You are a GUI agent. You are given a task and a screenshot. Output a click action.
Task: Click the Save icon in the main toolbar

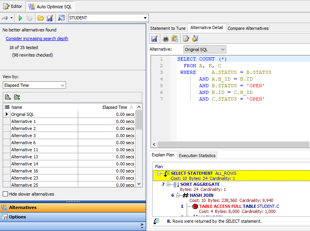pos(50,18)
